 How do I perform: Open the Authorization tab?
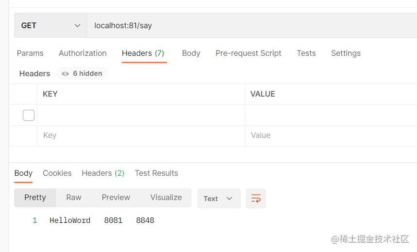[83, 53]
